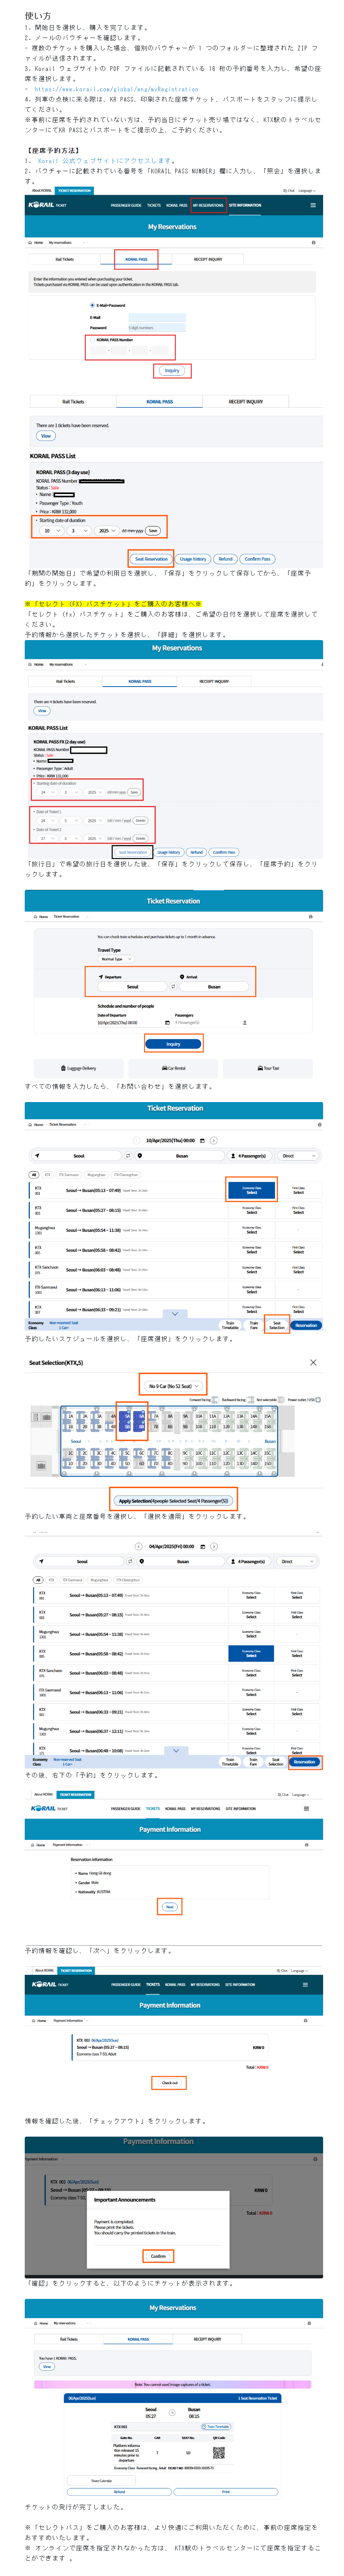Close the Seat Selection(KTX,5) dialog
Viewport: 344px width, 2576px height.
click(x=313, y=1363)
